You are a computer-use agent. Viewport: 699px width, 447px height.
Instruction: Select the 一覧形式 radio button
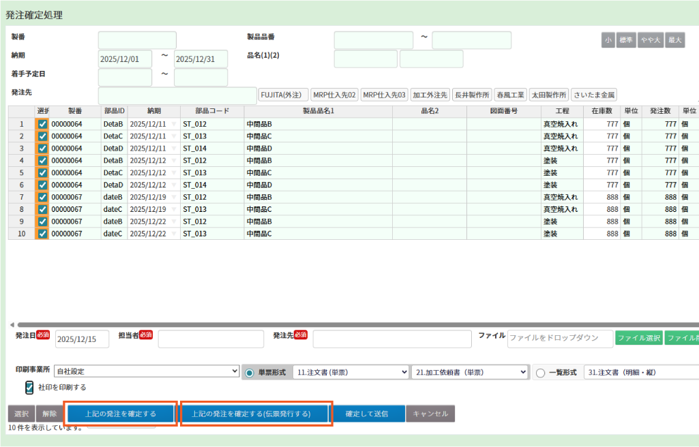(541, 373)
